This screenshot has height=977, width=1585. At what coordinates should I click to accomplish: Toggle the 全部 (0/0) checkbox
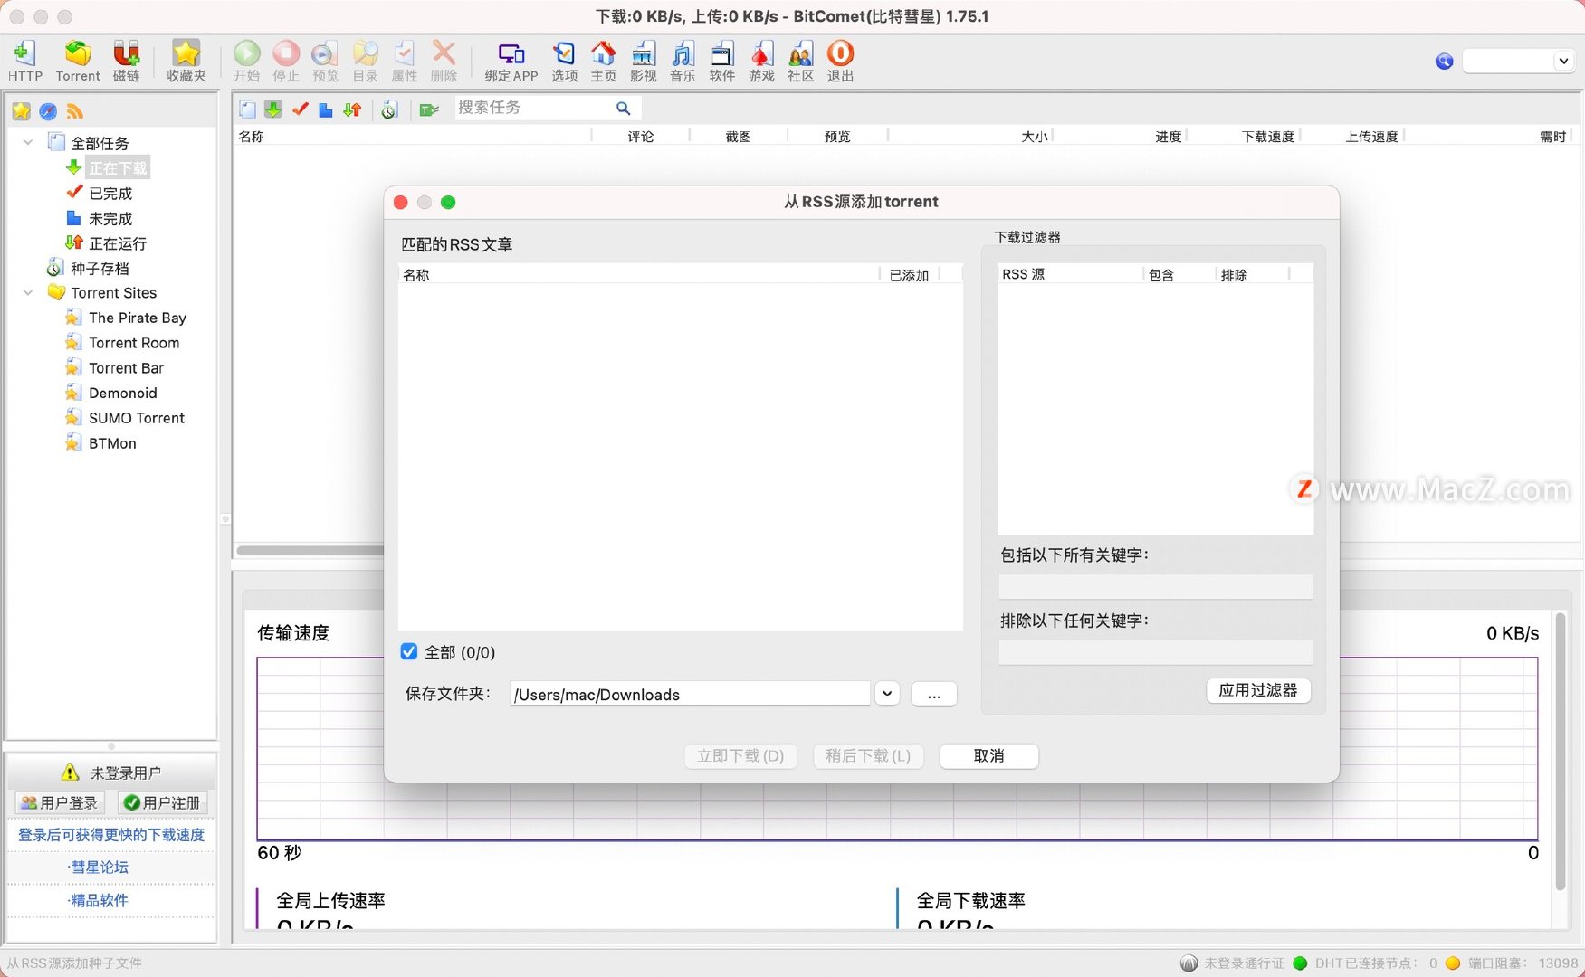point(409,651)
